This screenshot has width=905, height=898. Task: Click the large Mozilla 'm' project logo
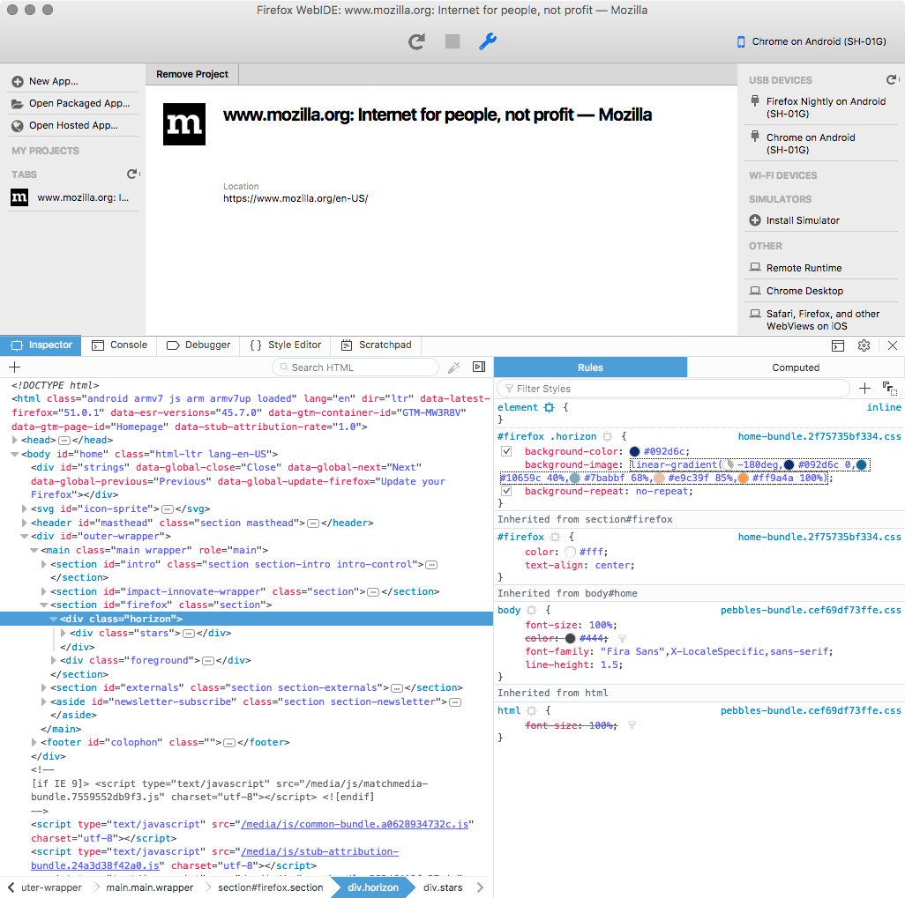pos(184,124)
